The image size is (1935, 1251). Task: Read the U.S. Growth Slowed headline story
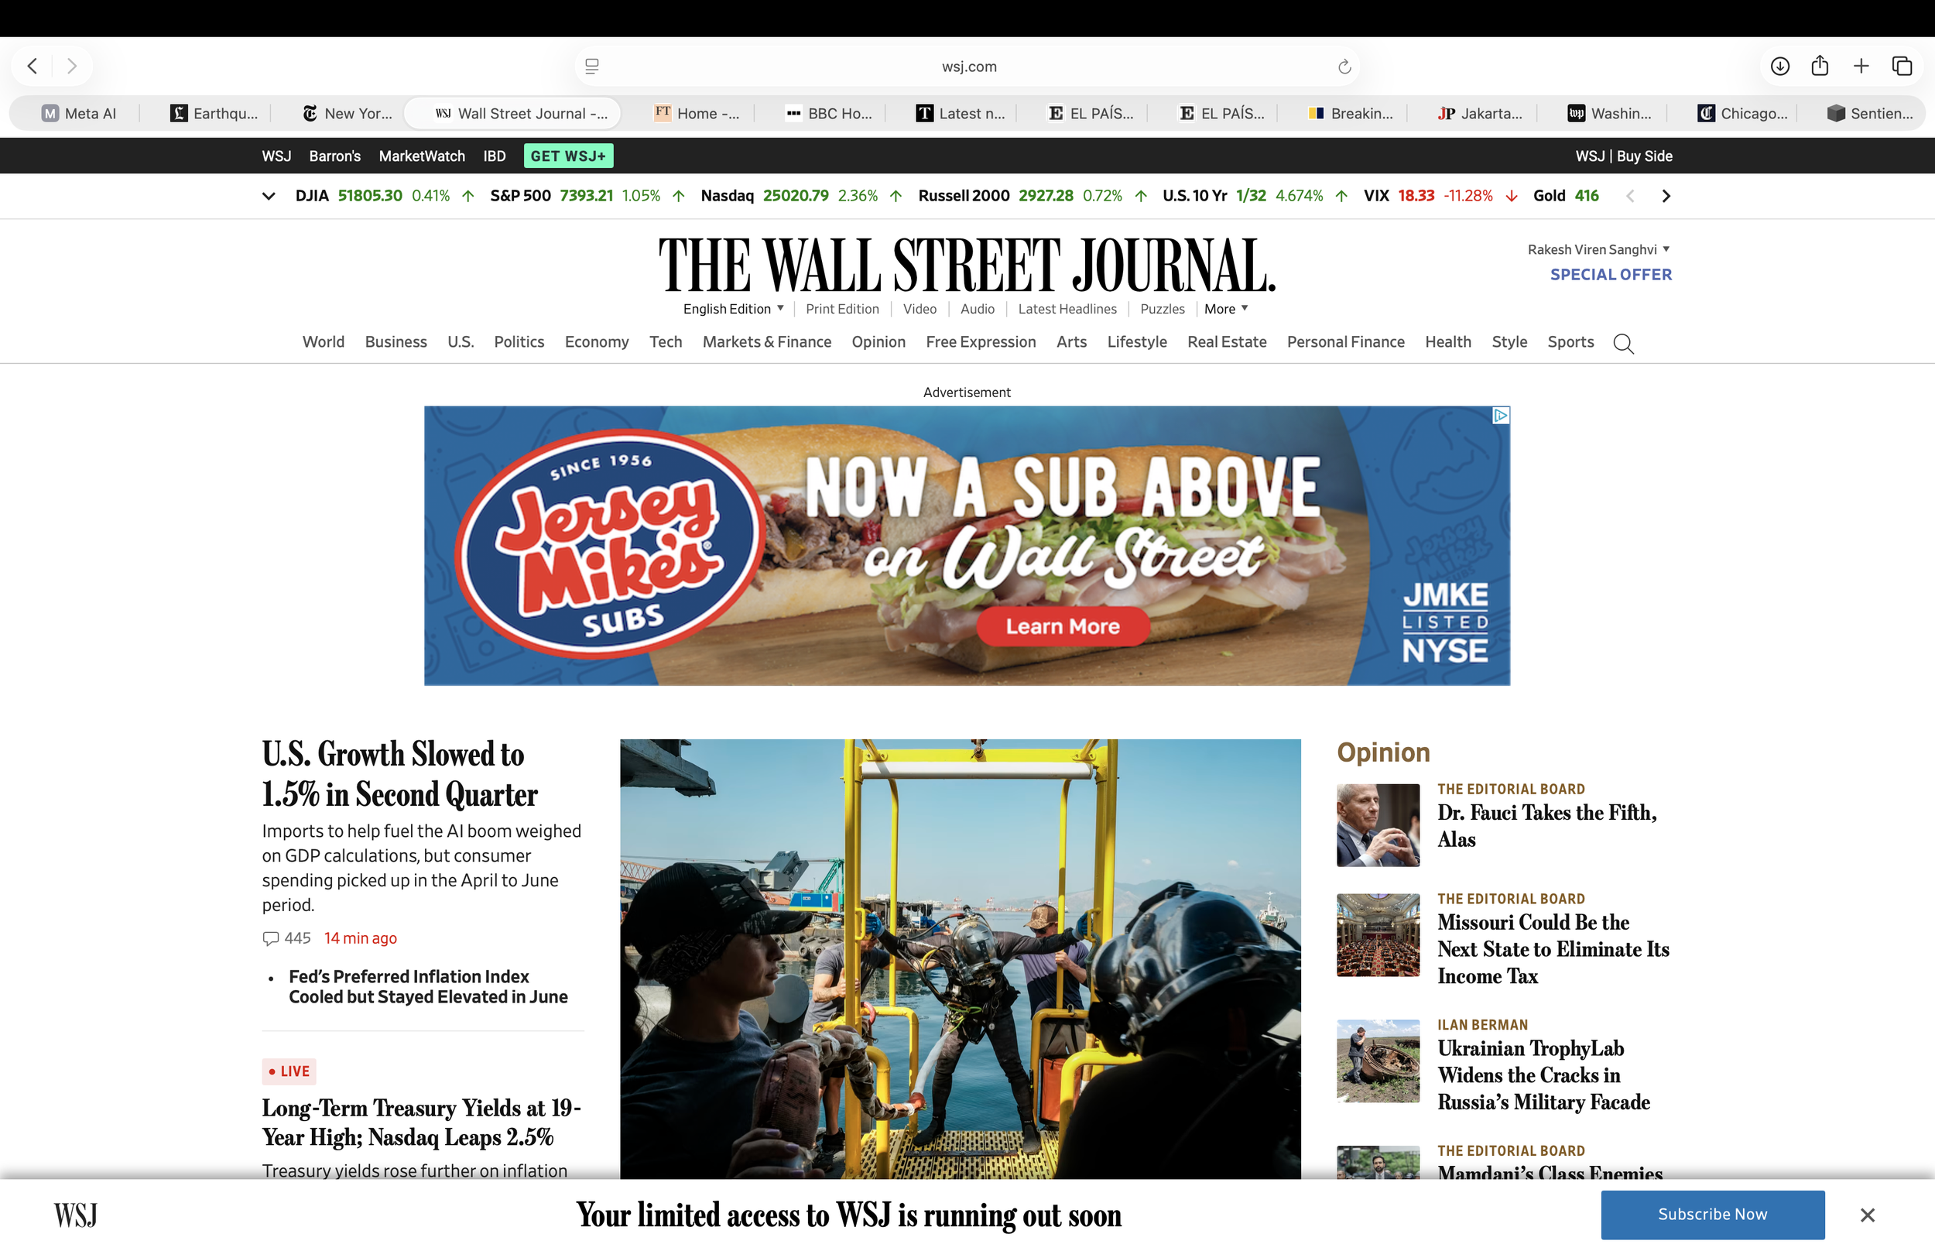[399, 774]
